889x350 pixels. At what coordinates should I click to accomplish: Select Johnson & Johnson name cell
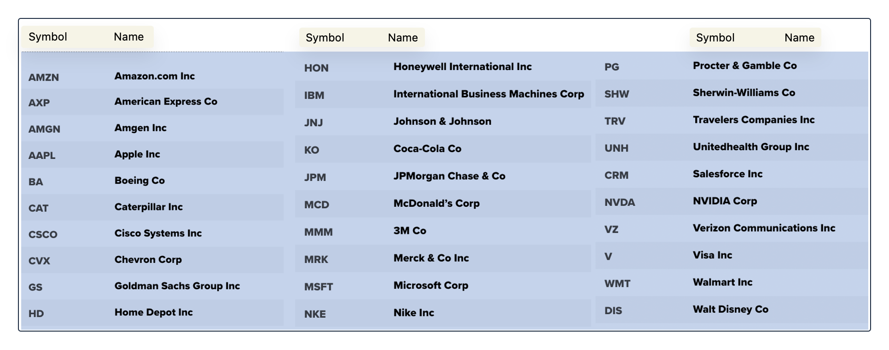coord(442,121)
